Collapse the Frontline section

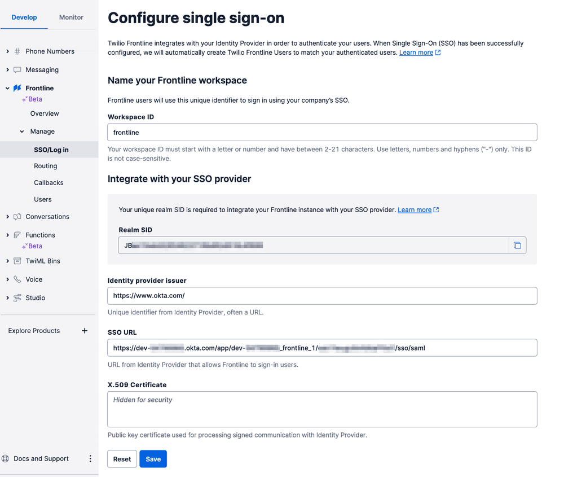[x=7, y=87]
